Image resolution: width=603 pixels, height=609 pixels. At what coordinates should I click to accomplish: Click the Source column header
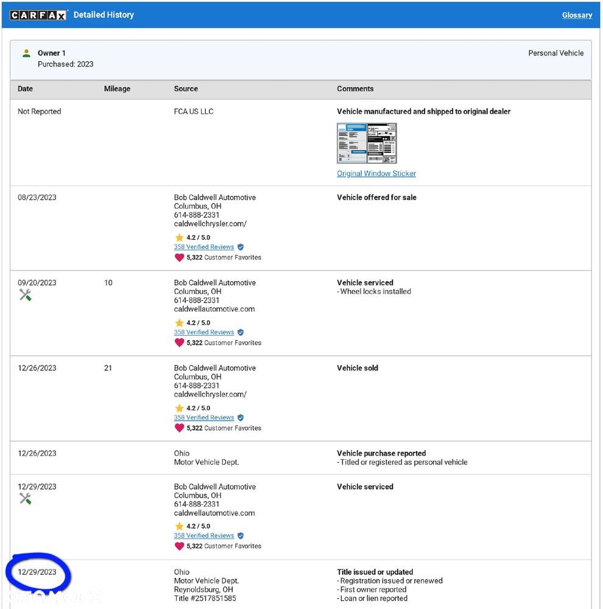click(186, 89)
